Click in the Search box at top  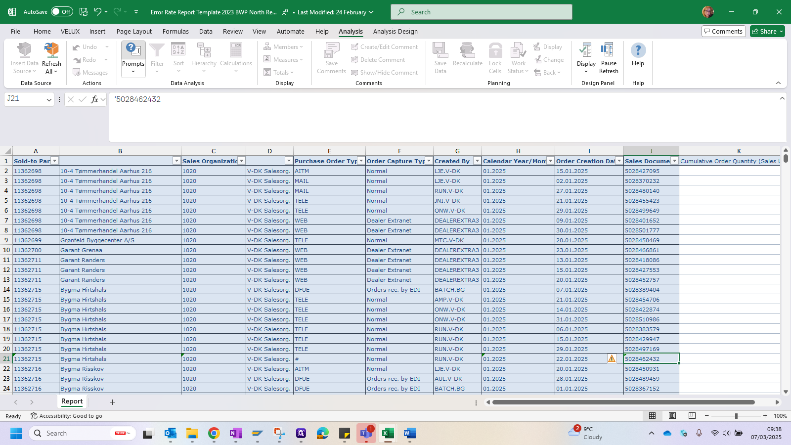point(481,12)
